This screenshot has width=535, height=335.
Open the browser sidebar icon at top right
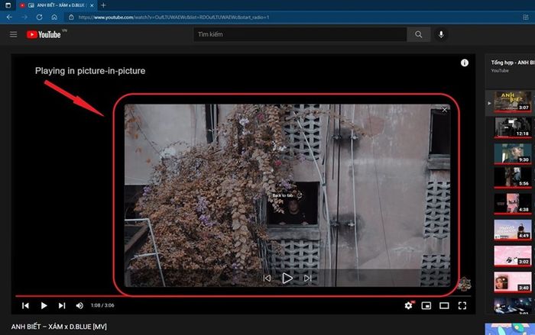[526, 17]
